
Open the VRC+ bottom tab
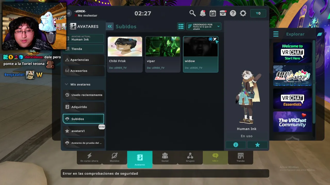(x=215, y=158)
